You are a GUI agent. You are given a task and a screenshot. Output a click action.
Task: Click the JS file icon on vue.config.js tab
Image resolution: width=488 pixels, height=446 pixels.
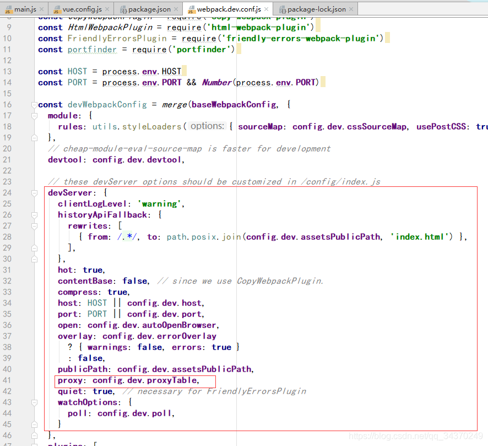pyautogui.click(x=57, y=10)
